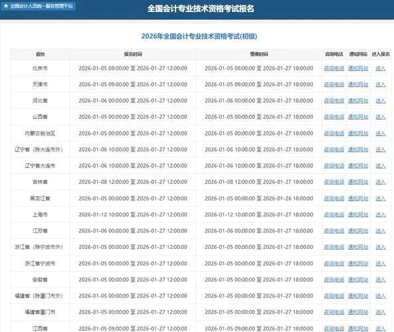Click 进入 for 吉林省
The height and width of the screenshot is (332, 394).
click(381, 182)
